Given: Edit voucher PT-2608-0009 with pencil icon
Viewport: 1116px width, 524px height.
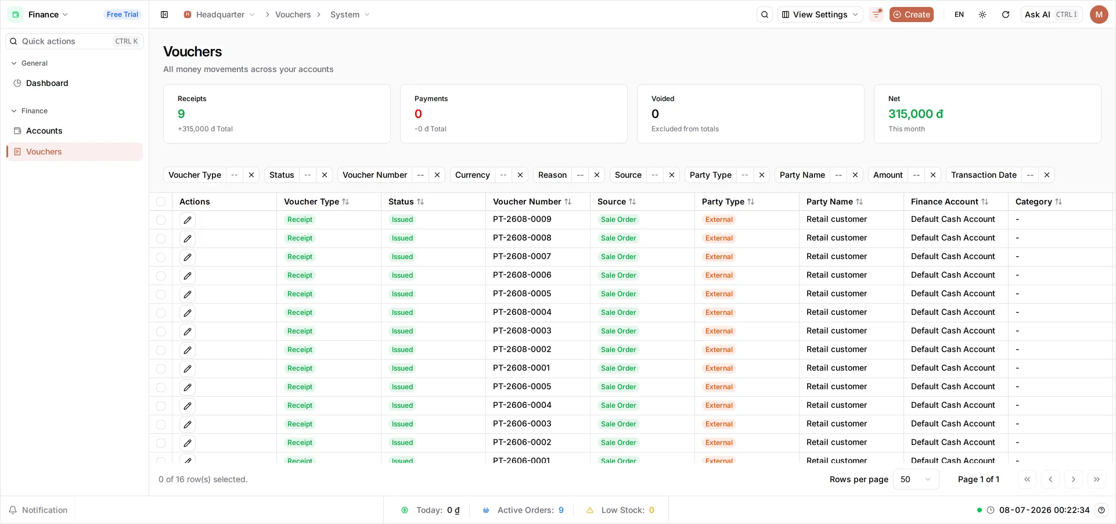Looking at the screenshot, I should click(x=188, y=220).
